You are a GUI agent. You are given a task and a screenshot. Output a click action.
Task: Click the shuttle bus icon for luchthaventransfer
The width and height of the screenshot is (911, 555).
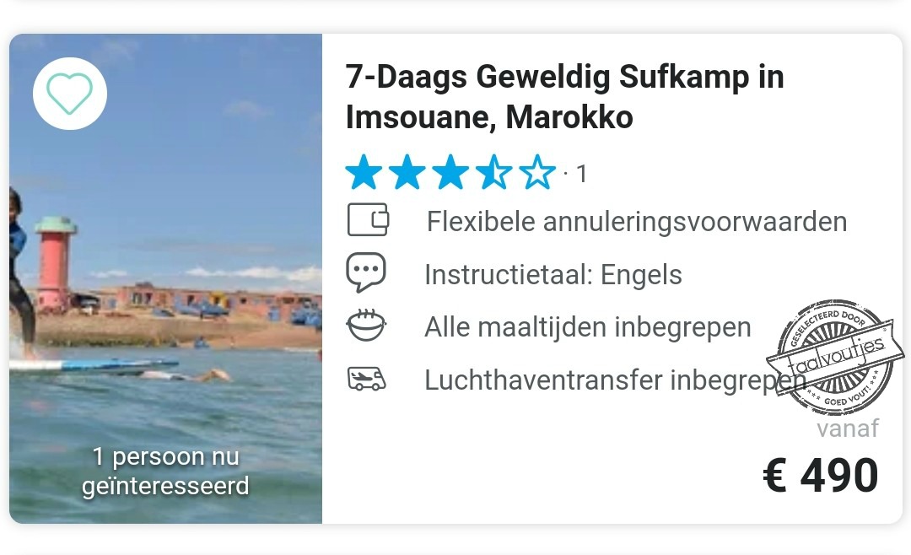pos(366,379)
